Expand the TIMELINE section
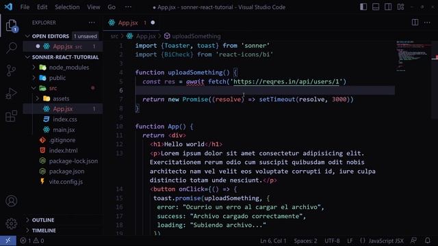 point(27,230)
